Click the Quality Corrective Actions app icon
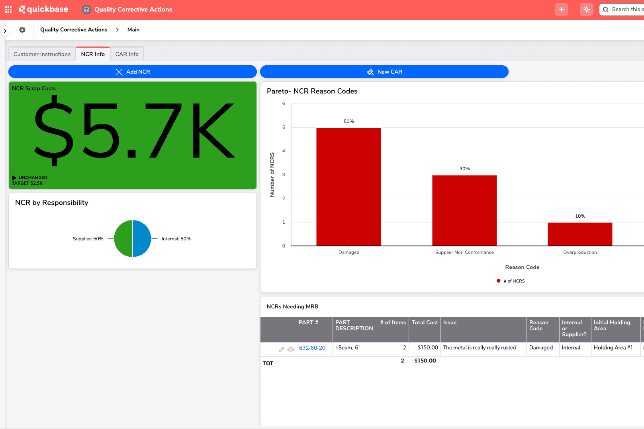644x429 pixels. tap(86, 10)
